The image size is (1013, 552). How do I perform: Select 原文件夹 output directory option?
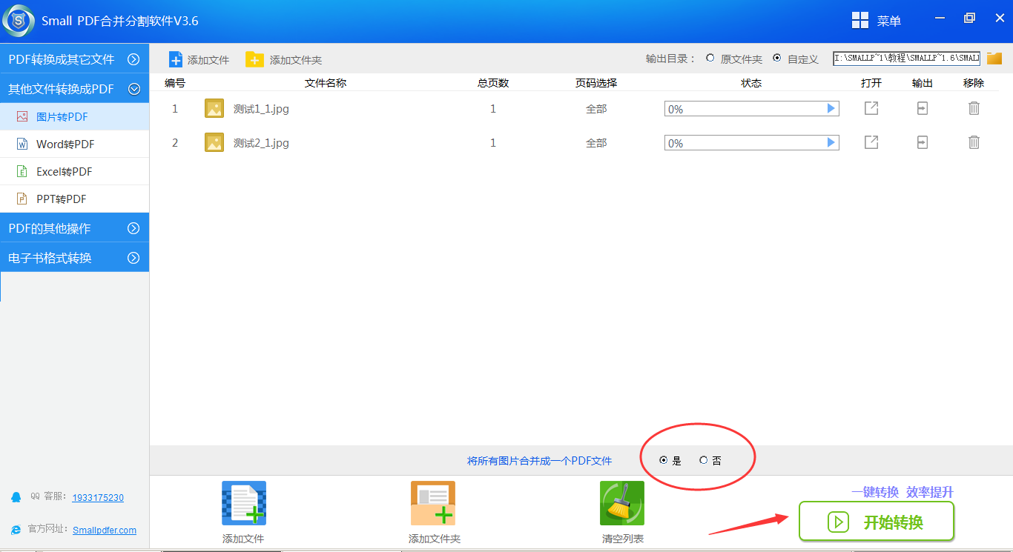pos(710,59)
